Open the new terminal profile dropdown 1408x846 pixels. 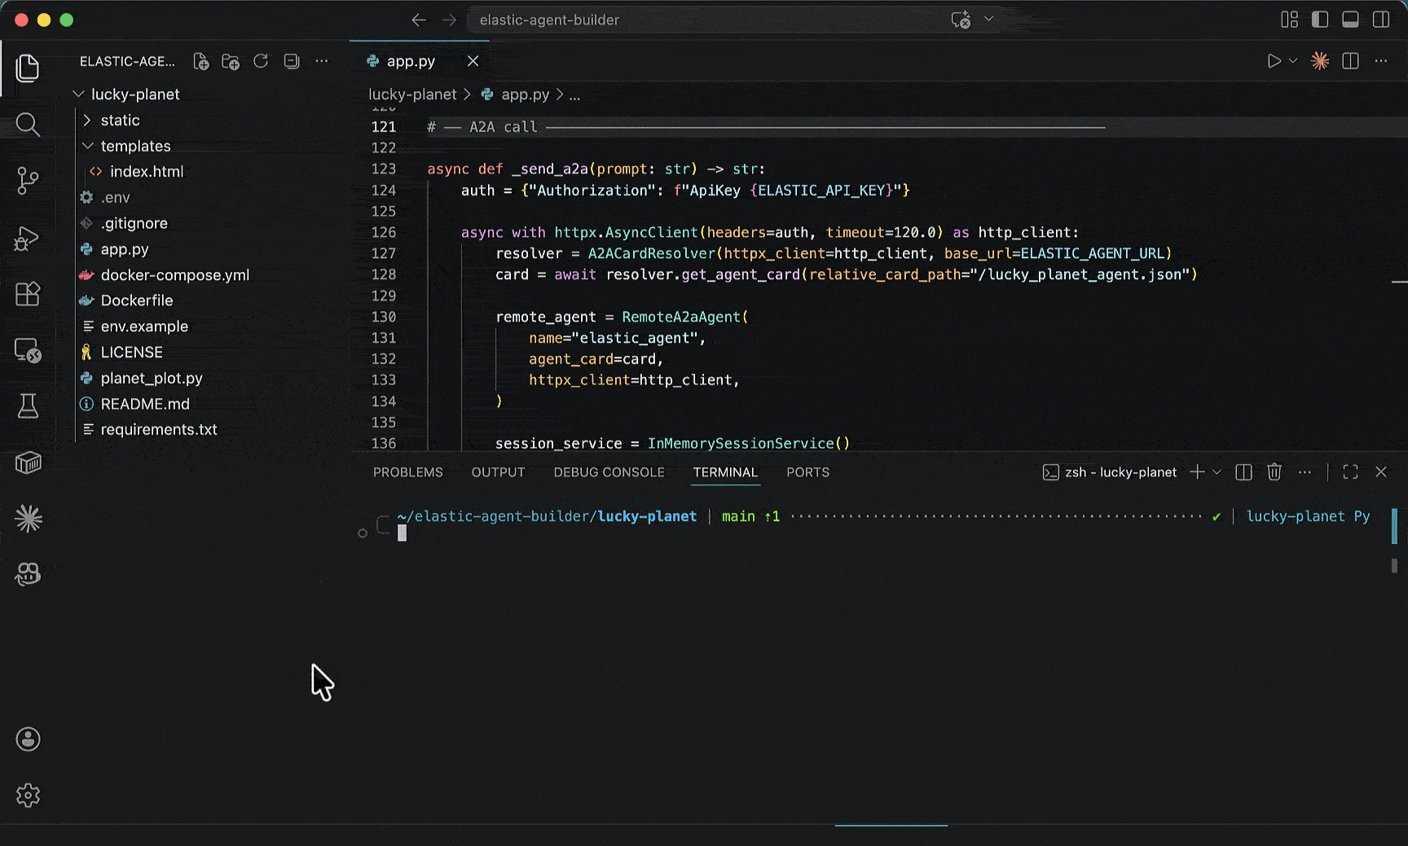pos(1217,472)
